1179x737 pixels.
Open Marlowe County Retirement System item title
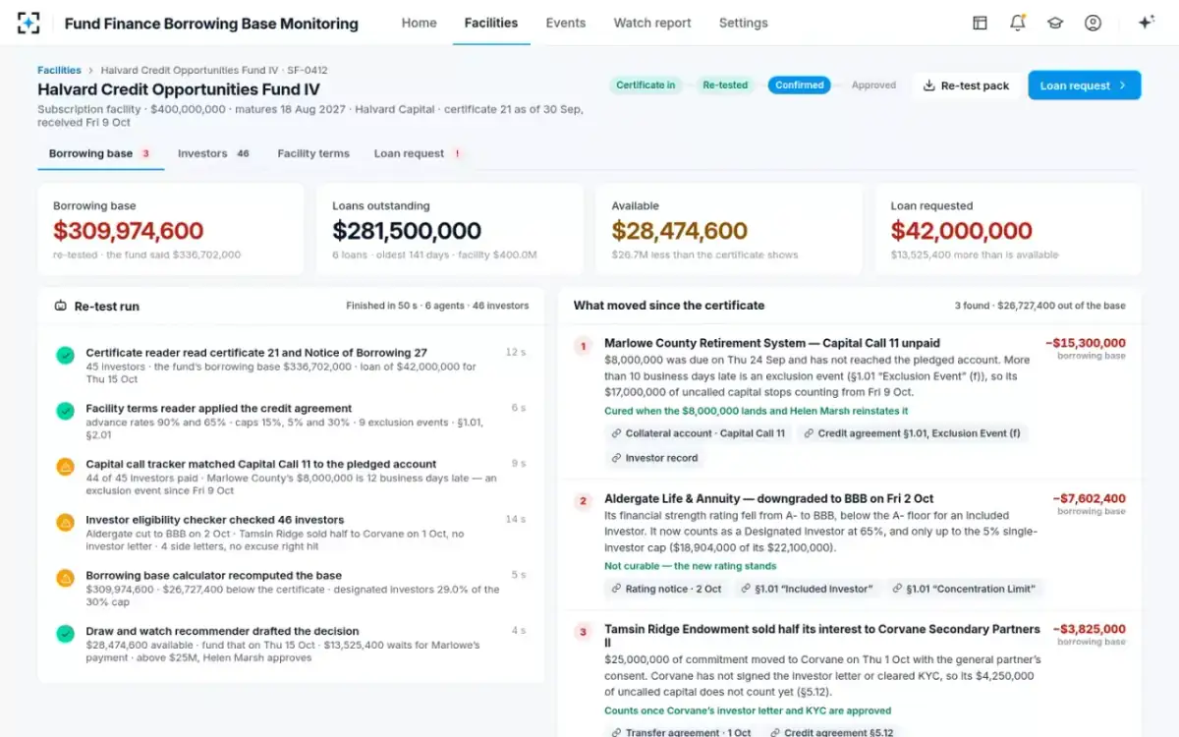point(772,344)
